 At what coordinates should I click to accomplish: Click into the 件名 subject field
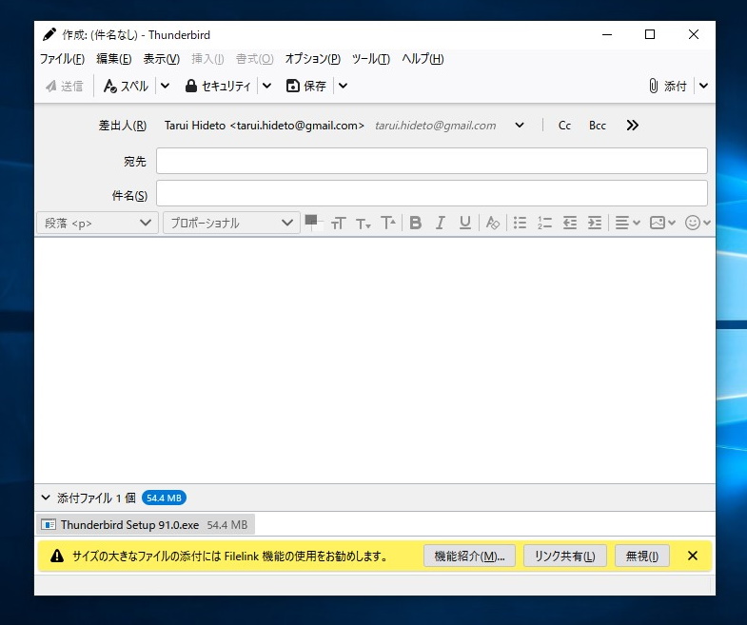432,193
